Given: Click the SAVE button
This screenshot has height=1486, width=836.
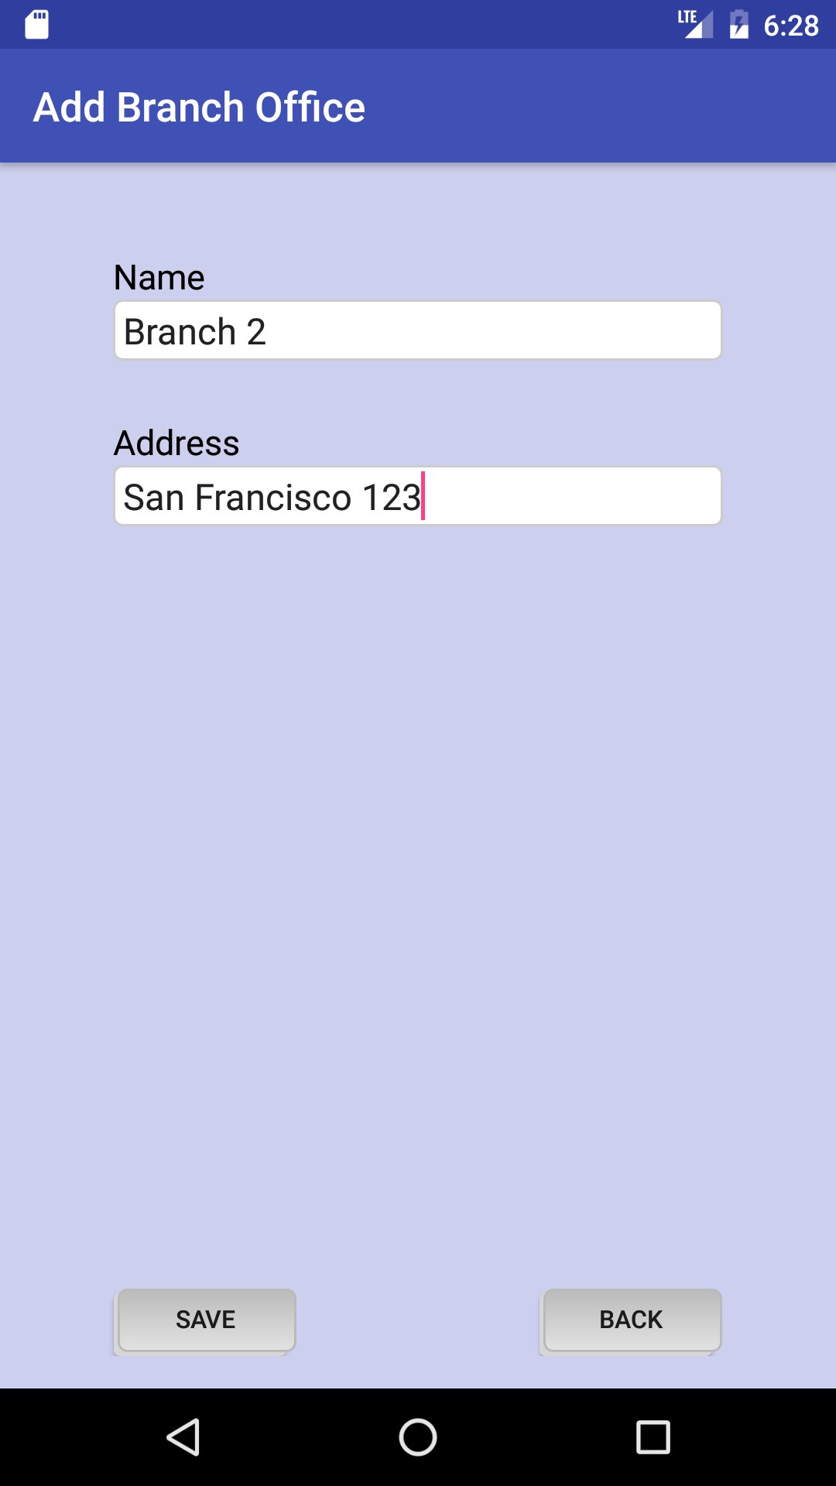Looking at the screenshot, I should tap(206, 1320).
